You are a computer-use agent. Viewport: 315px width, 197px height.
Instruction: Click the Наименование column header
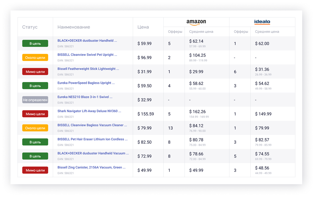(x=73, y=27)
